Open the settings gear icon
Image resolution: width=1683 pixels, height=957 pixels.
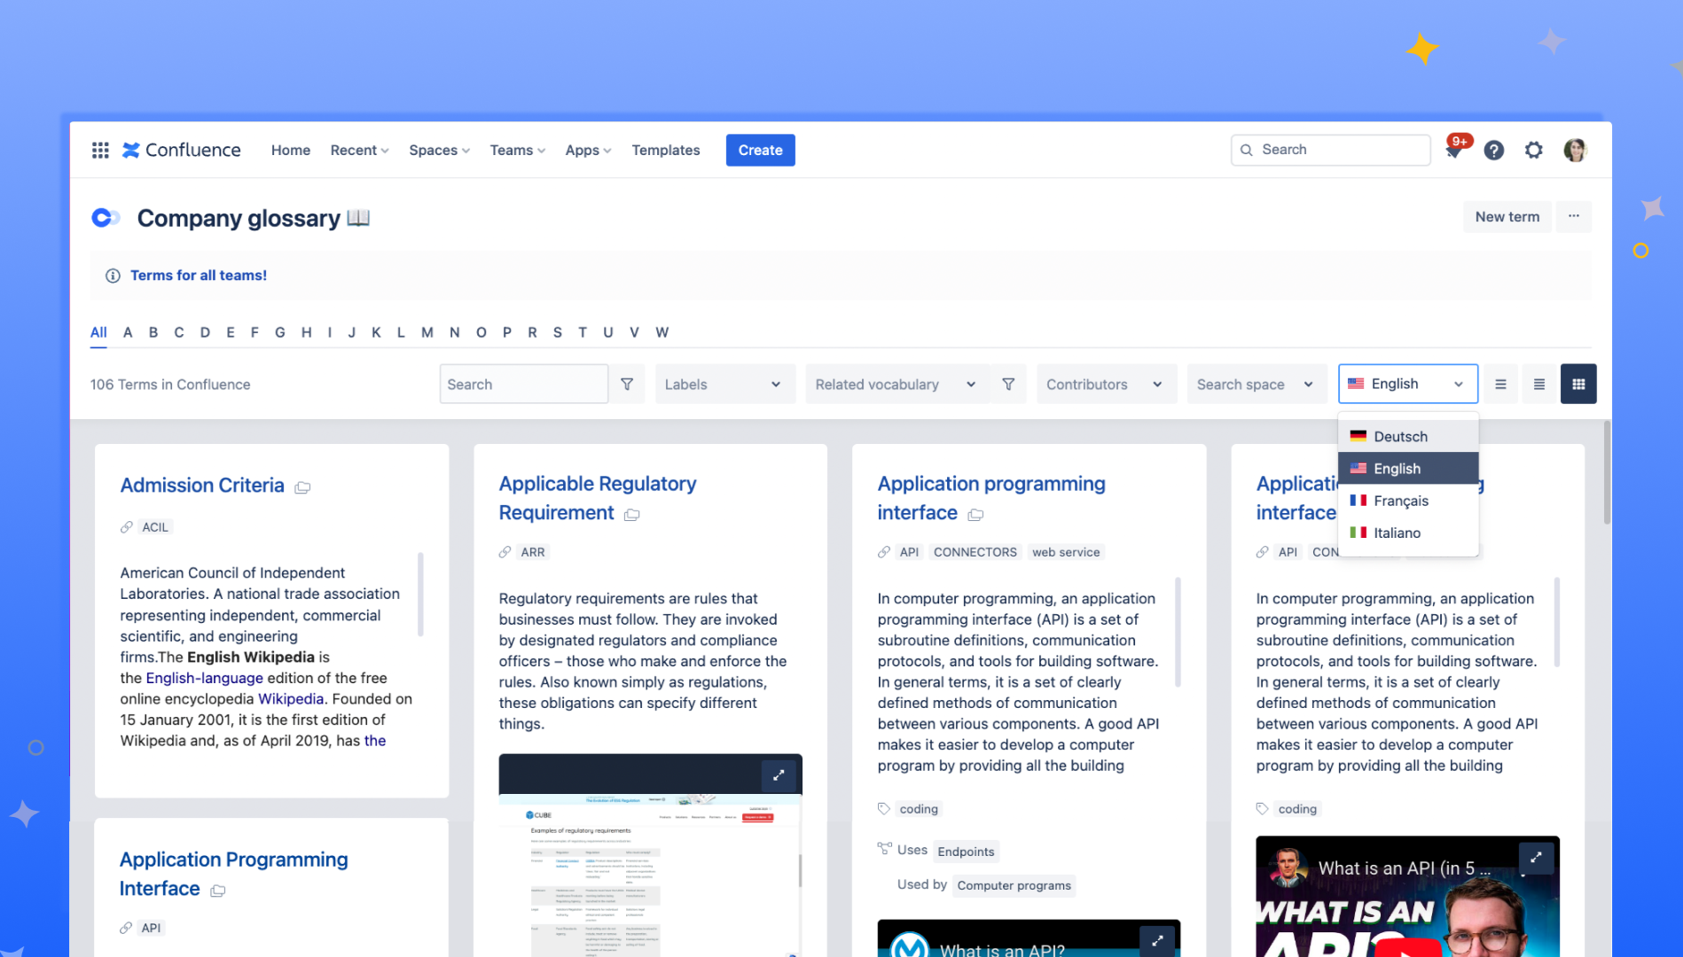pos(1534,150)
